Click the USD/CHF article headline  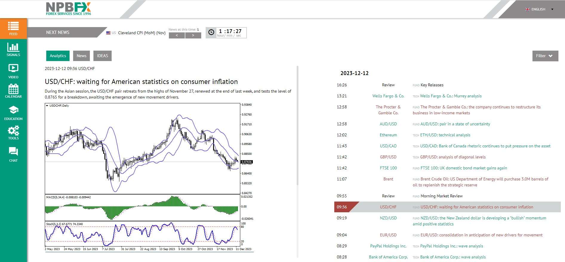pyautogui.click(x=141, y=82)
